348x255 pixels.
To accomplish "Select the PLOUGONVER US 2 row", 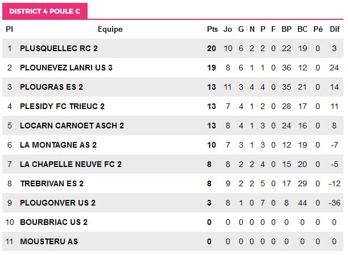I will [x=173, y=203].
